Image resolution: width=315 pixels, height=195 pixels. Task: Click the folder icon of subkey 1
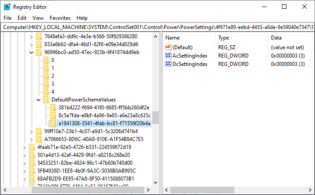[x=46, y=68]
